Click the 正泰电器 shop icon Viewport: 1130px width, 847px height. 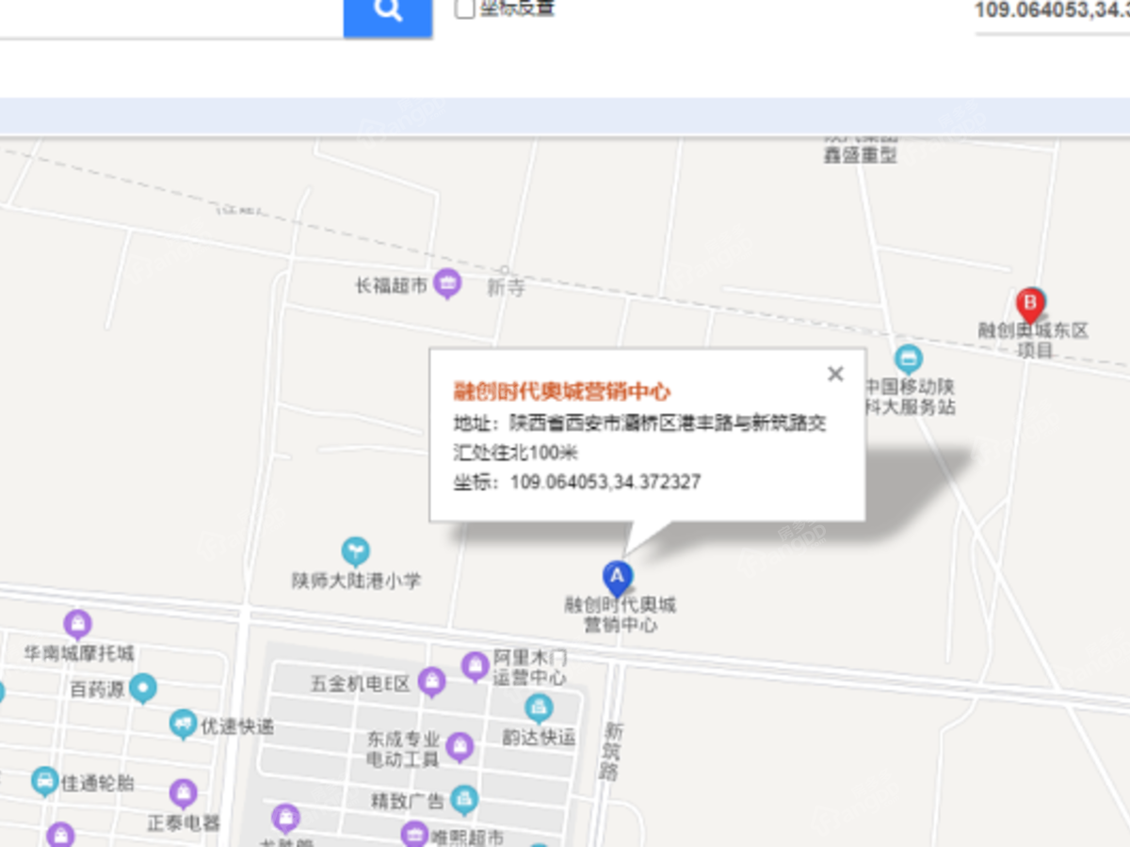point(184,793)
